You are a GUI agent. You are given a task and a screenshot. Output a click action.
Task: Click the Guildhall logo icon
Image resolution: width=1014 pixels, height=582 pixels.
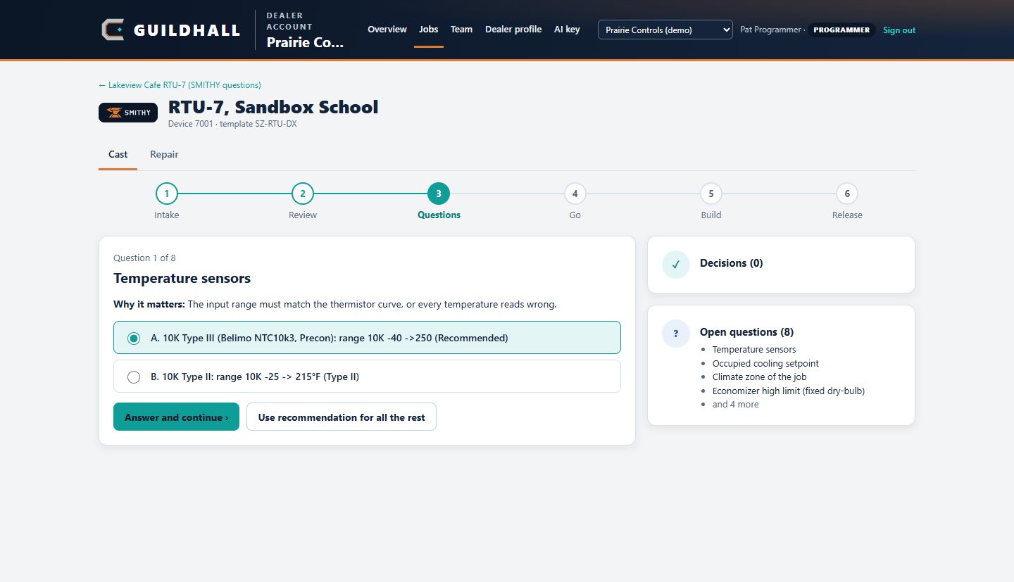click(x=113, y=30)
